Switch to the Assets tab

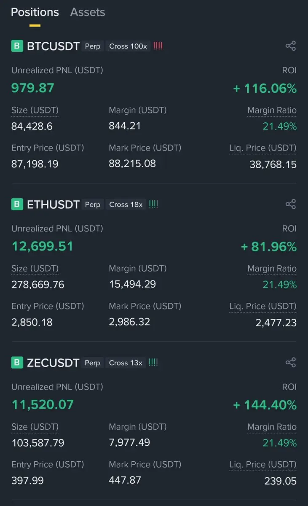tap(88, 12)
